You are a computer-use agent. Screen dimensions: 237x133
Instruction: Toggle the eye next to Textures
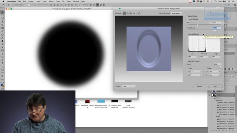pyautogui.click(x=215, y=98)
